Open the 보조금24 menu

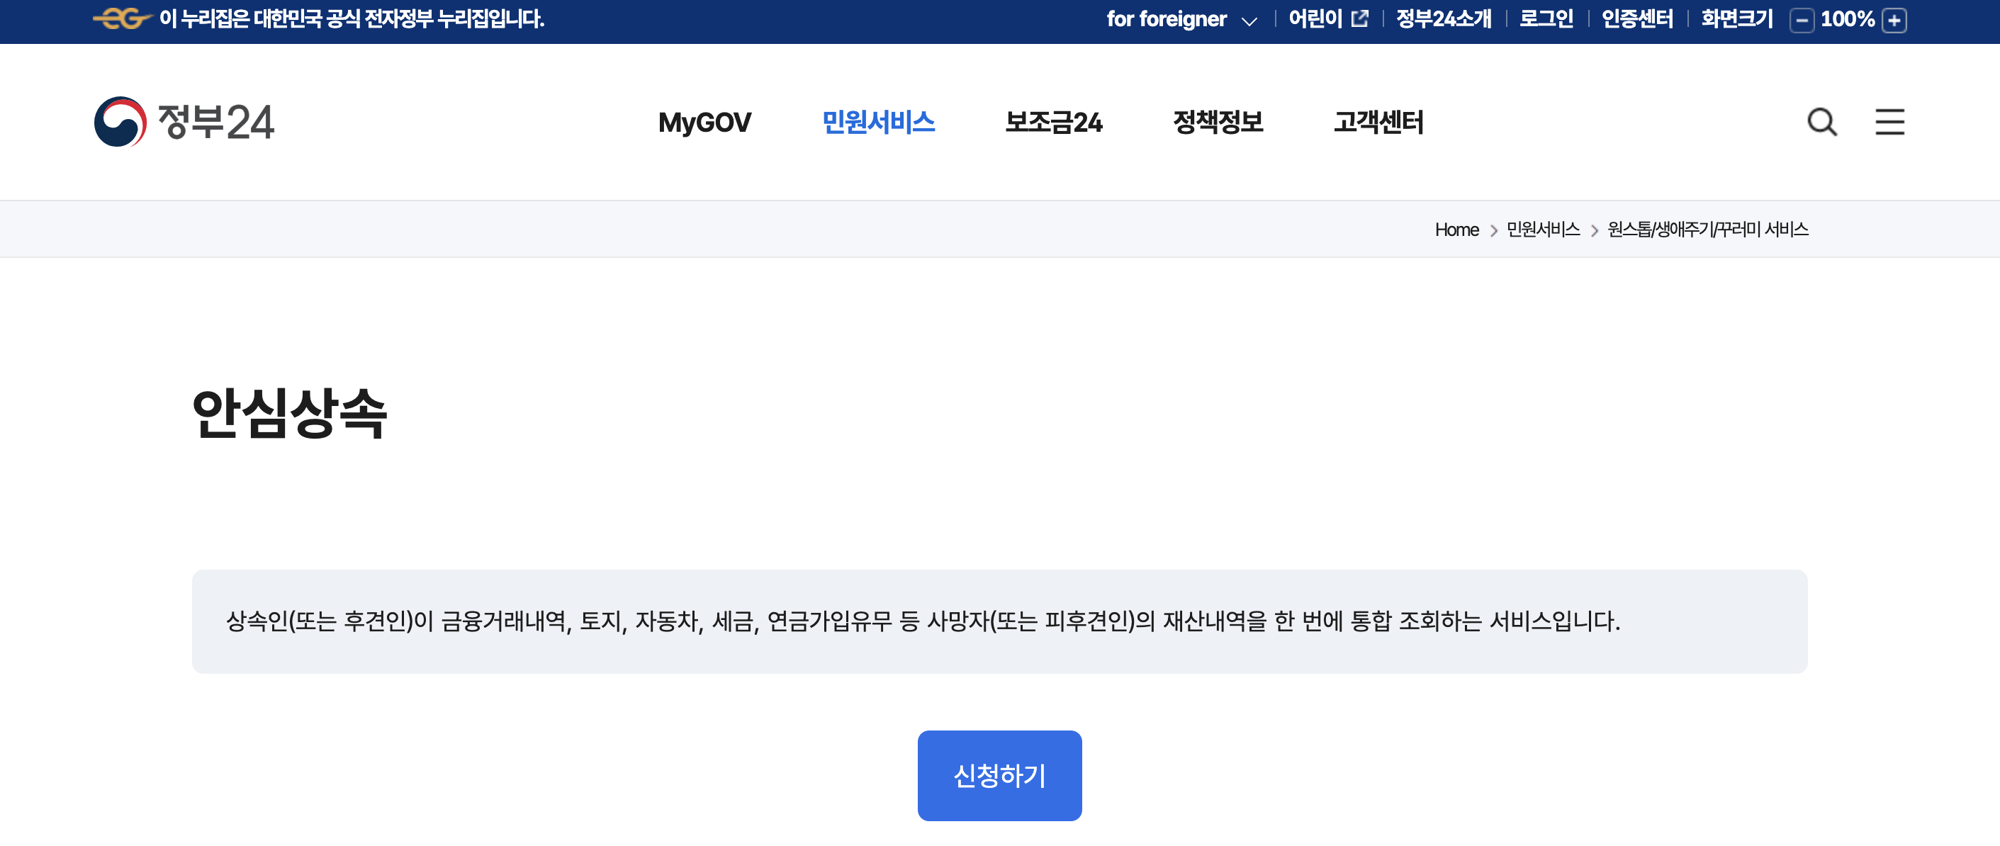coord(1054,122)
